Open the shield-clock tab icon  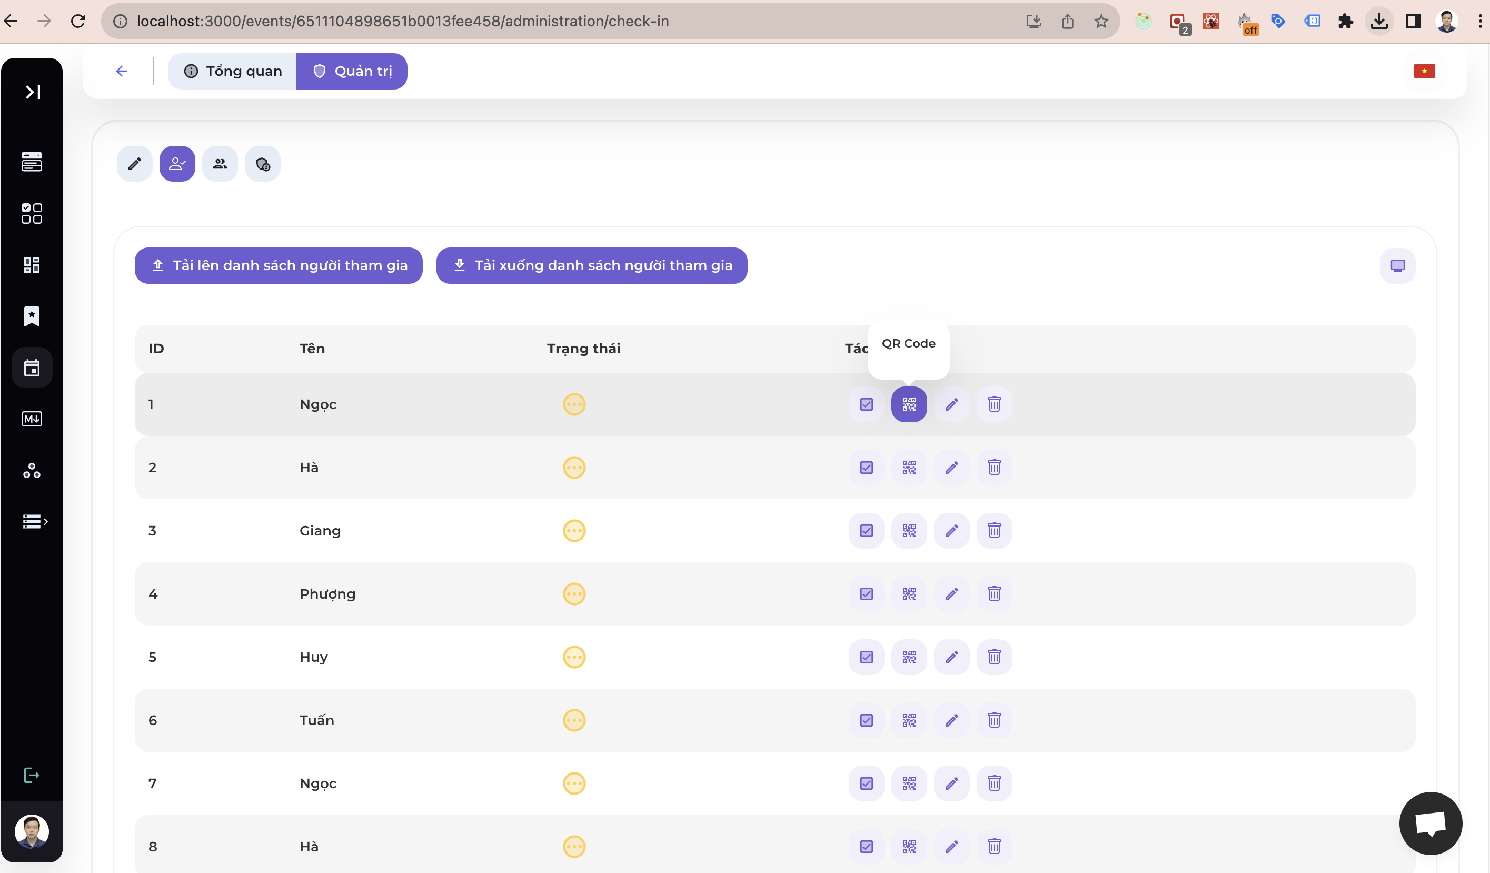coord(263,164)
